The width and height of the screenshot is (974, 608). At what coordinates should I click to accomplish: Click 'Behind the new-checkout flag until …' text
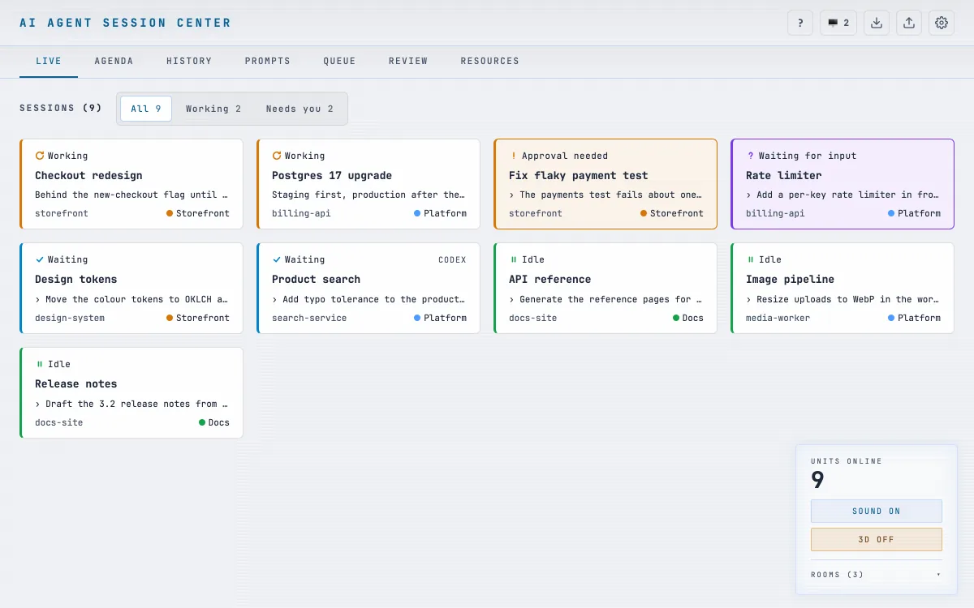click(x=131, y=195)
